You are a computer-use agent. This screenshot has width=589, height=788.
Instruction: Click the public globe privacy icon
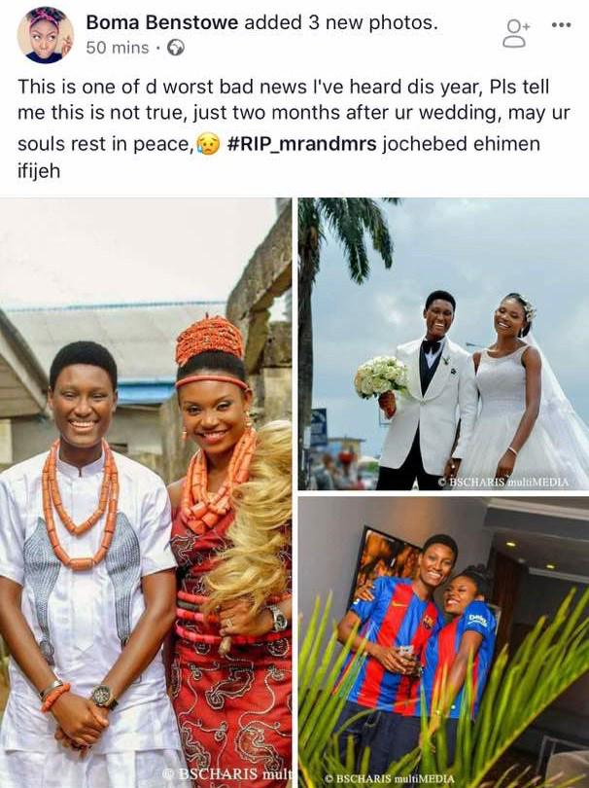pyautogui.click(x=175, y=48)
